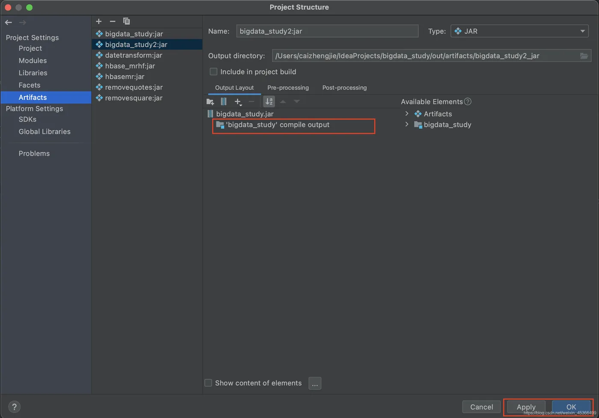Select the datetransform:jar artifact
Viewport: 599px width, 418px height.
147,55
